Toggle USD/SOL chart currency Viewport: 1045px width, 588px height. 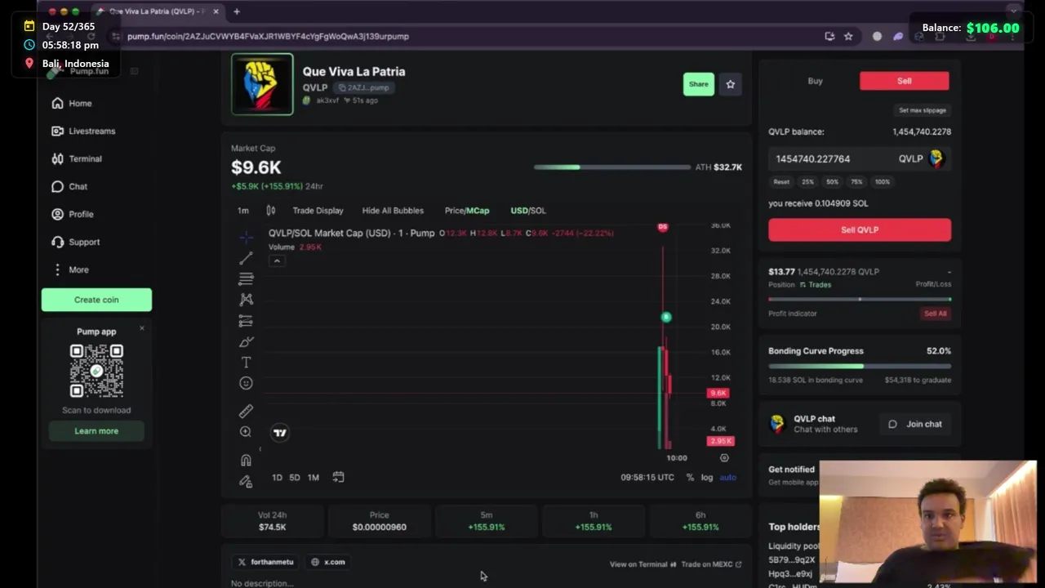528,211
